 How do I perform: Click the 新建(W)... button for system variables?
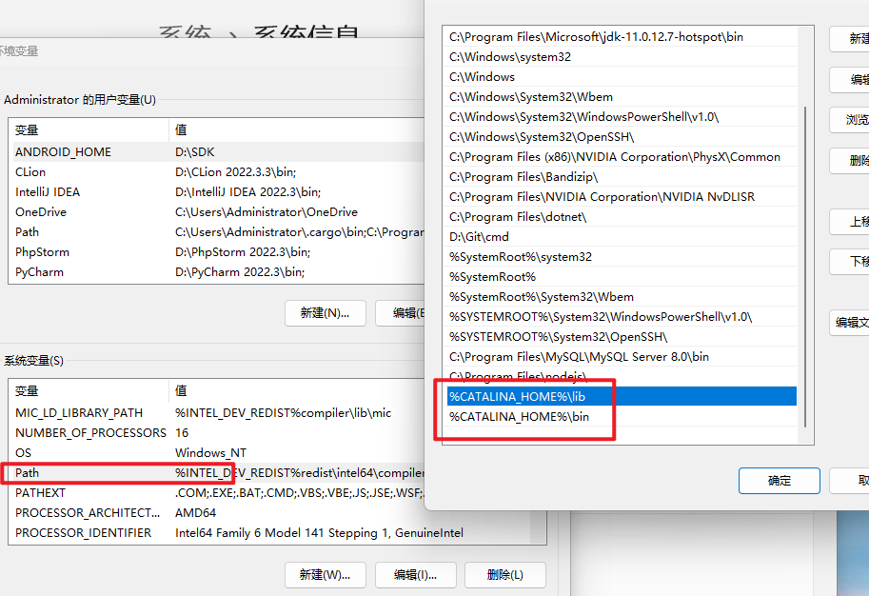pyautogui.click(x=324, y=575)
